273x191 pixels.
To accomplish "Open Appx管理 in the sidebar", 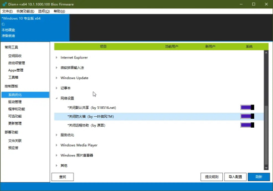I will click(x=16, y=70).
